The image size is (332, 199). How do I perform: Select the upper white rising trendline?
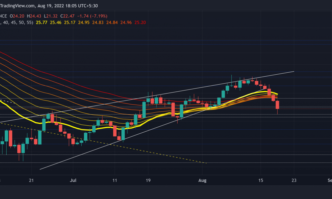click(x=147, y=97)
